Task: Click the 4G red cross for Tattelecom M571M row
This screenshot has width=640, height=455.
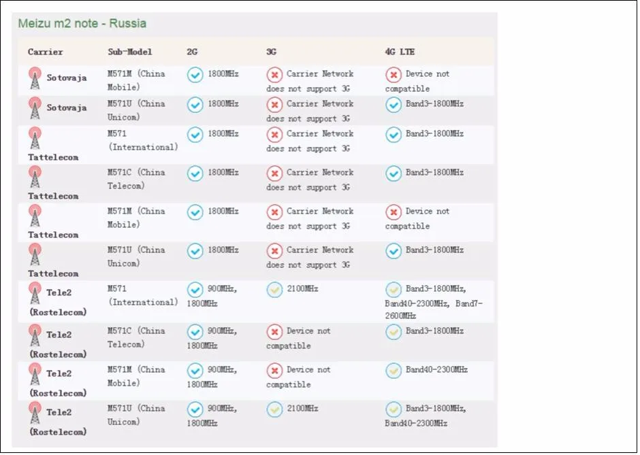Action: 394,212
